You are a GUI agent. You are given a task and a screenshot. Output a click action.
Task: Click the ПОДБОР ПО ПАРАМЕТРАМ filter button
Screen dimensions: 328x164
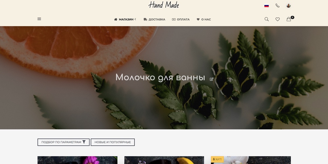click(63, 142)
